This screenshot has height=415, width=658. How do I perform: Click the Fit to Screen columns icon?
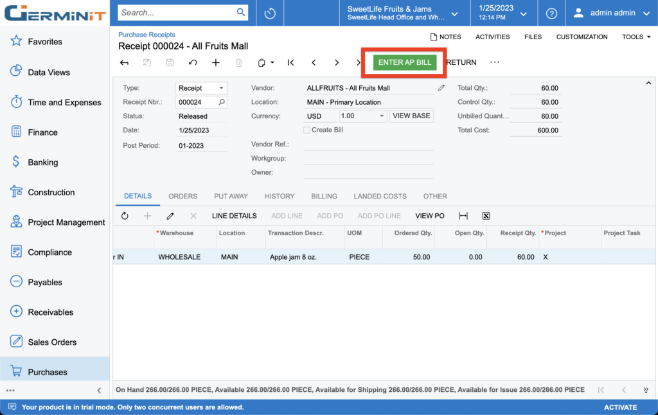[x=463, y=216]
